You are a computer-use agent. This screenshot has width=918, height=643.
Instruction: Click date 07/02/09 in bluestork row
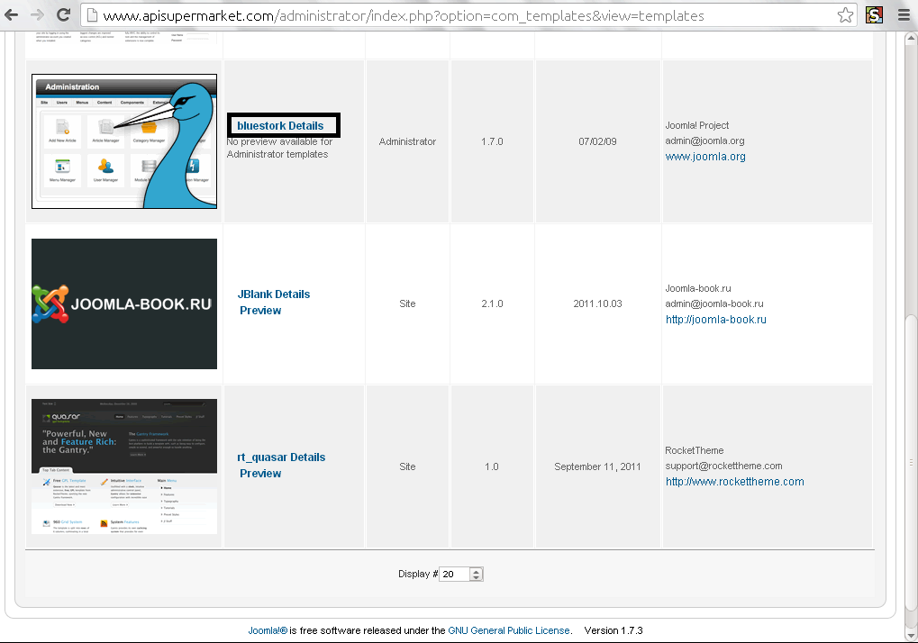click(597, 141)
